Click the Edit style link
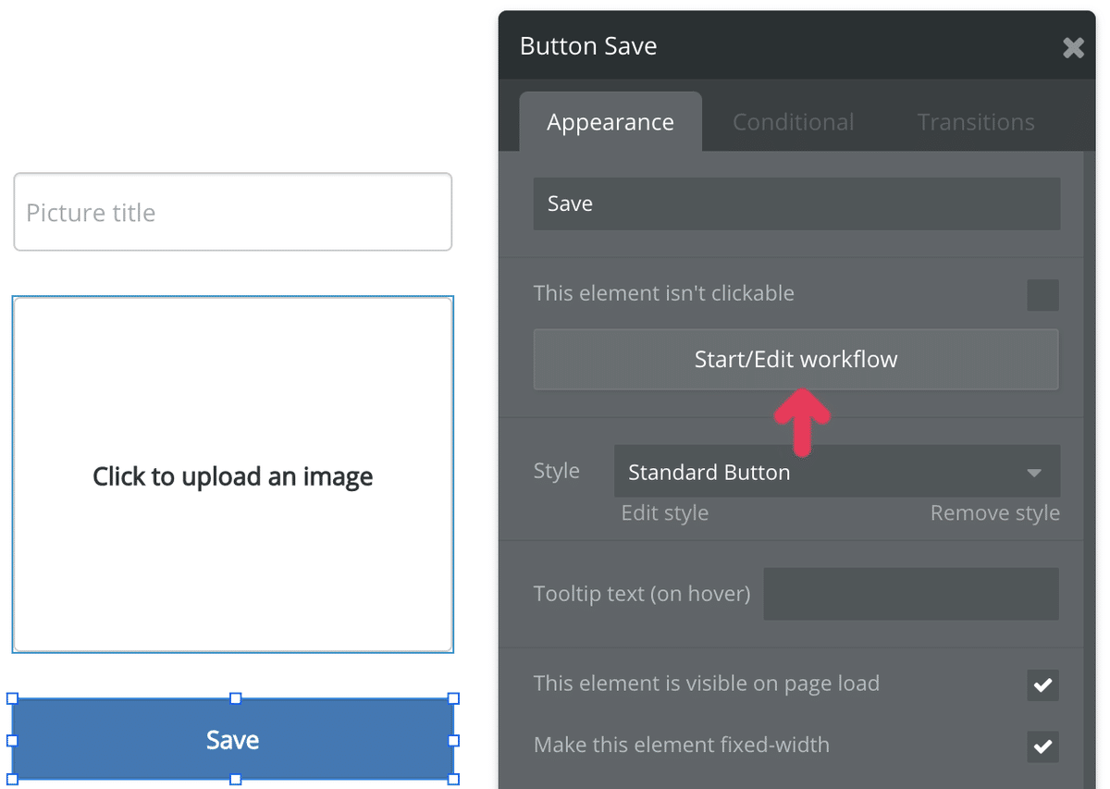Screen dimensions: 1110x789 (x=664, y=513)
